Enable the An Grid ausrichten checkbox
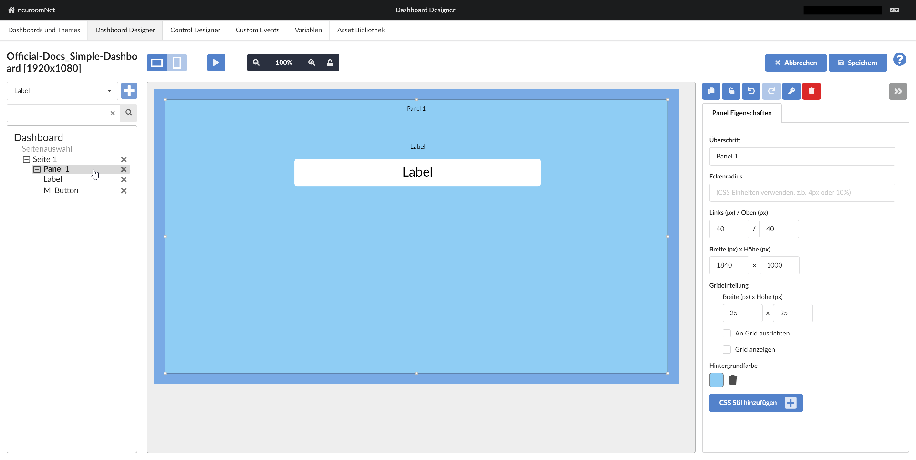The height and width of the screenshot is (460, 916). tap(727, 333)
